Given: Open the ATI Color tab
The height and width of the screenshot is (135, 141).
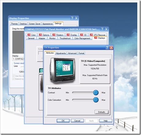Looking at the screenshot, I should (x=32, y=35).
